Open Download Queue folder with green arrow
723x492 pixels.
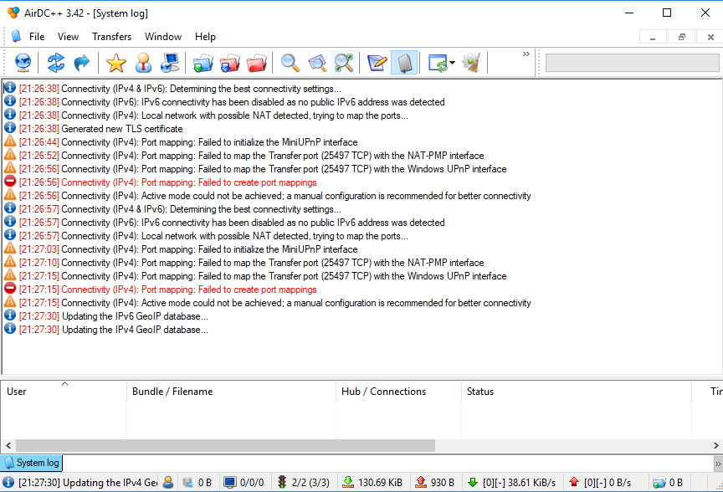(x=203, y=62)
